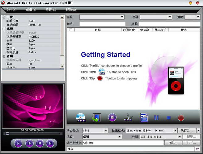Open the 缩放 zoom dropdown
Viewport: 203px width, 154px height.
pyautogui.click(x=120, y=136)
